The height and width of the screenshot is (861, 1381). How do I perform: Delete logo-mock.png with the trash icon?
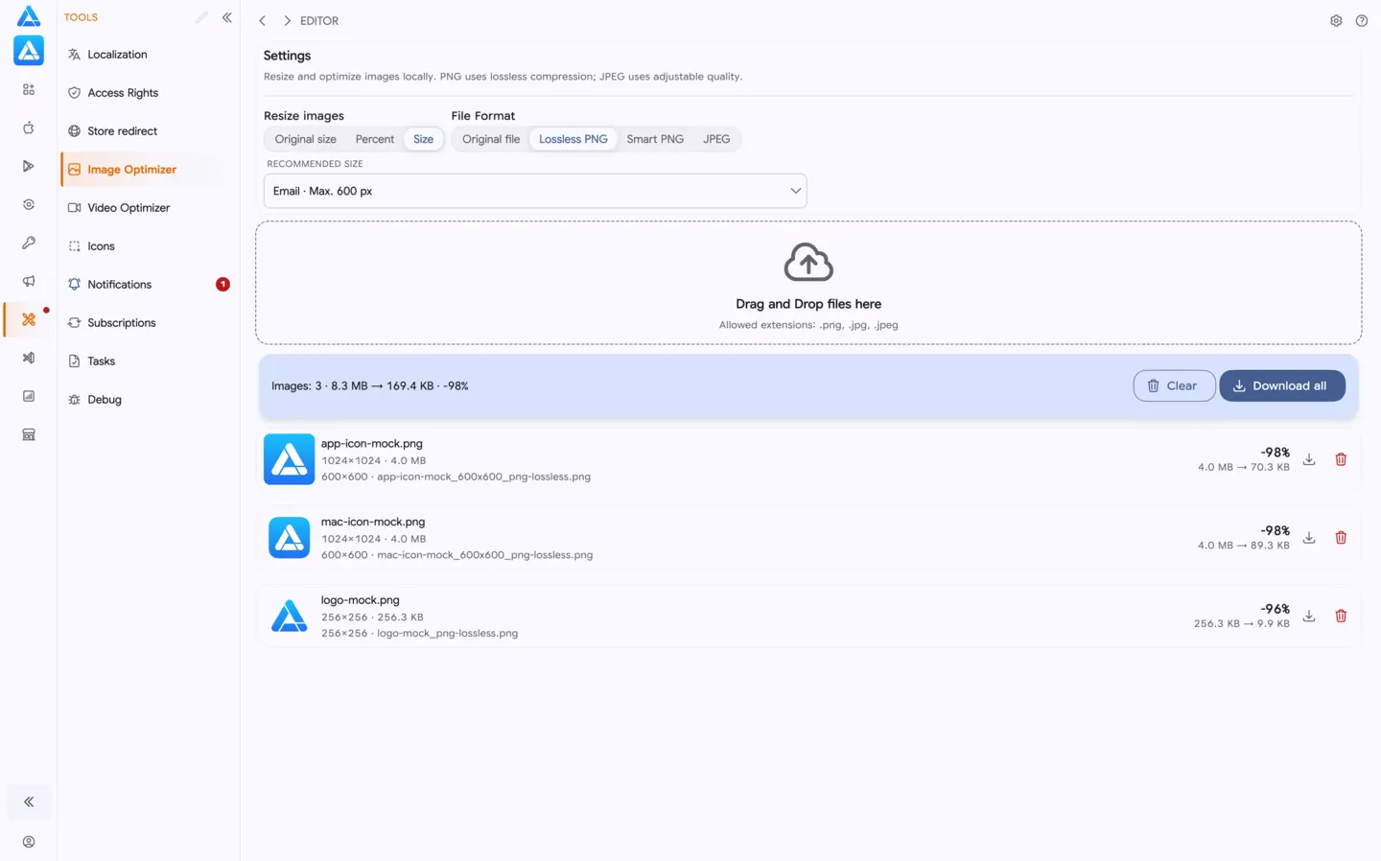1341,617
